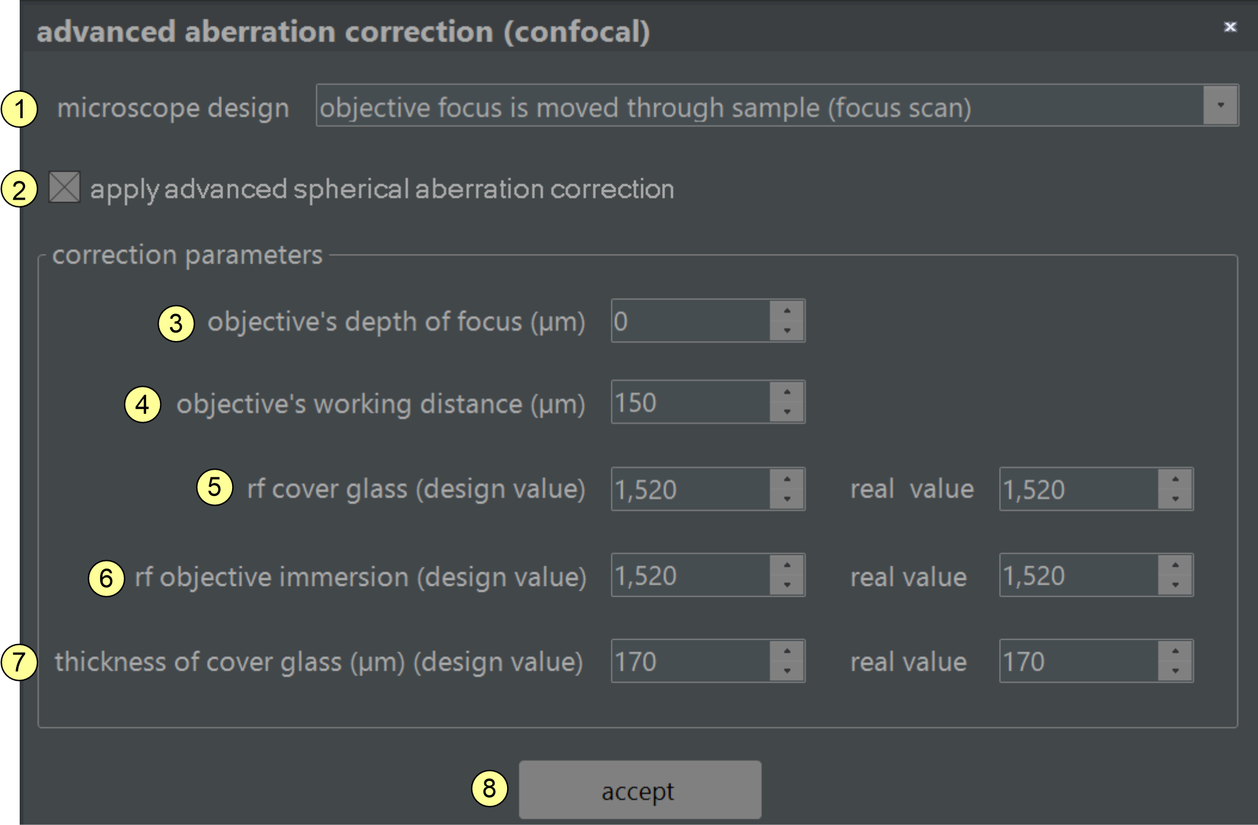Viewport: 1258px width, 825px height.
Task: Increase objective's depth of focus value
Action: (787, 311)
